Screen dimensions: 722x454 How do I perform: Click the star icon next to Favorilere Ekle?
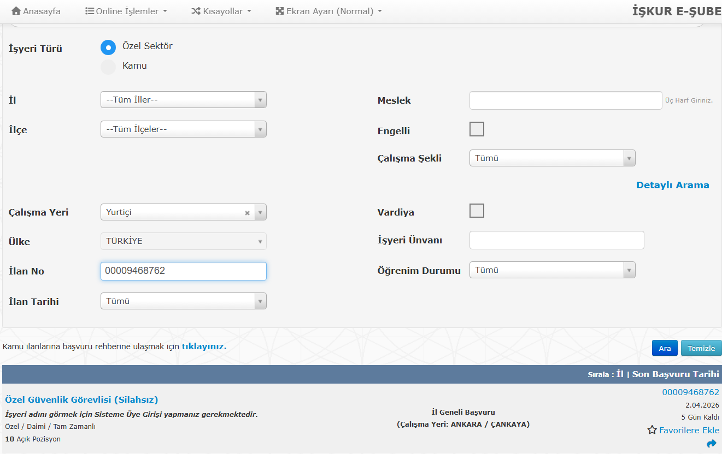(x=652, y=430)
